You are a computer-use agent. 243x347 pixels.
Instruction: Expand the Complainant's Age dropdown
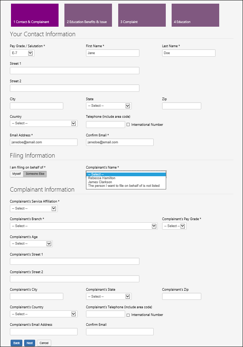[31, 244]
